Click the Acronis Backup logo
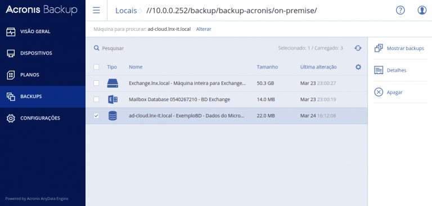 click(41, 10)
